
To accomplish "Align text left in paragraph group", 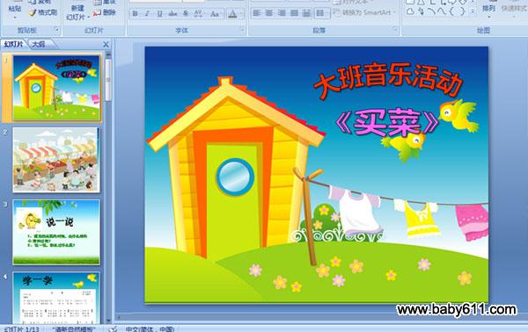I will 256,13.
